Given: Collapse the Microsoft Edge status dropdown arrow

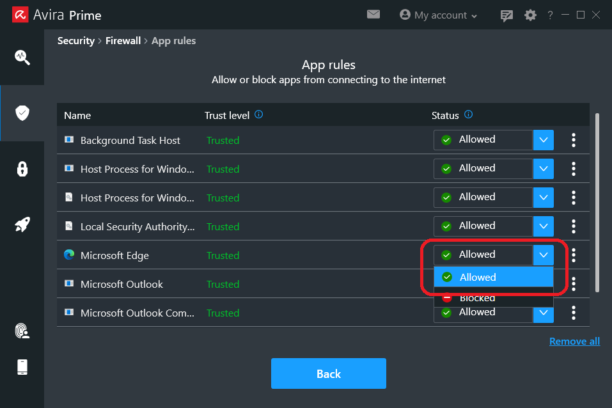Looking at the screenshot, I should tap(544, 255).
